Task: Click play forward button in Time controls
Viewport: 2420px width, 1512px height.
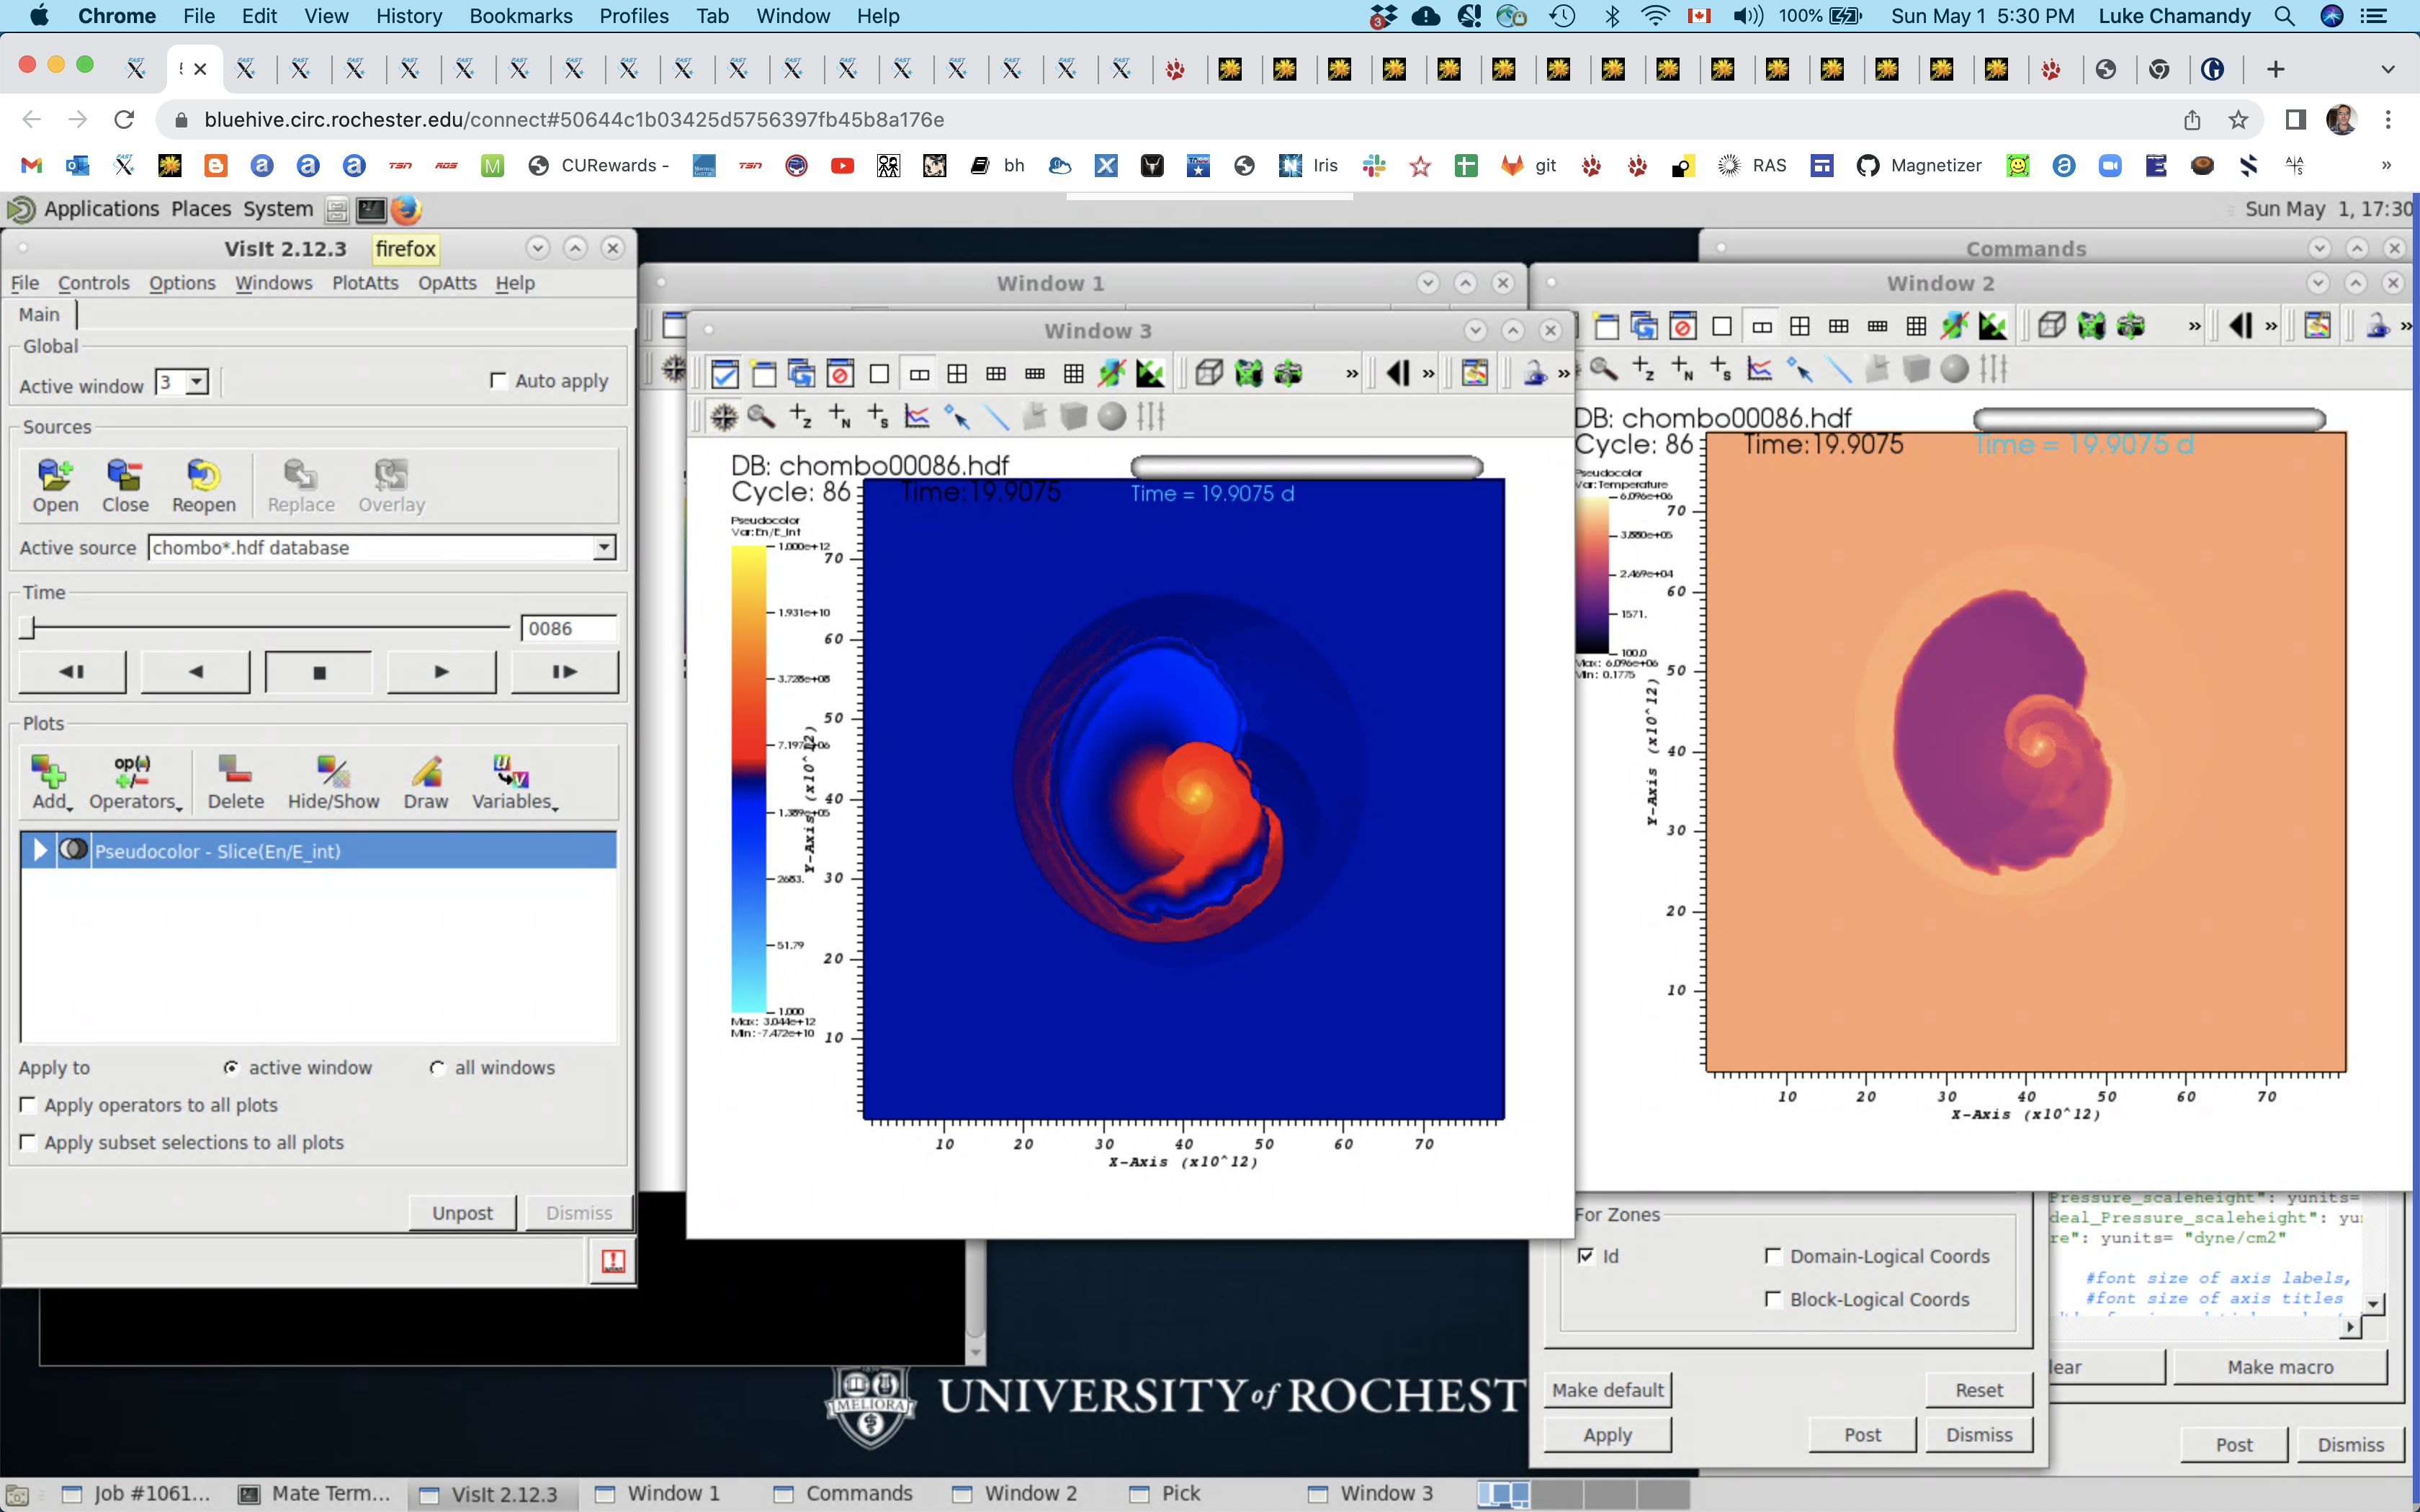Action: pos(441,672)
